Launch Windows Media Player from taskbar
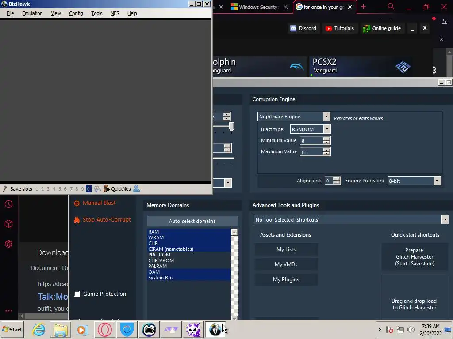The width and height of the screenshot is (453, 339). [x=82, y=329]
